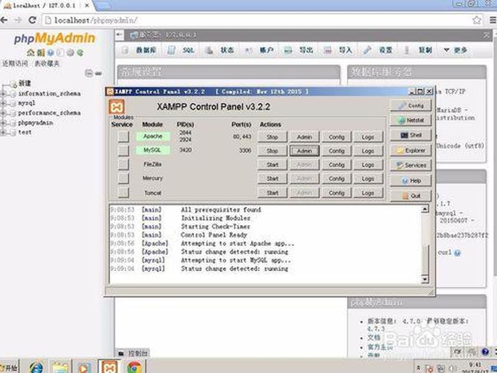This screenshot has height=373, width=497.
Task: Expand the information_schema database
Action: (x=3, y=94)
